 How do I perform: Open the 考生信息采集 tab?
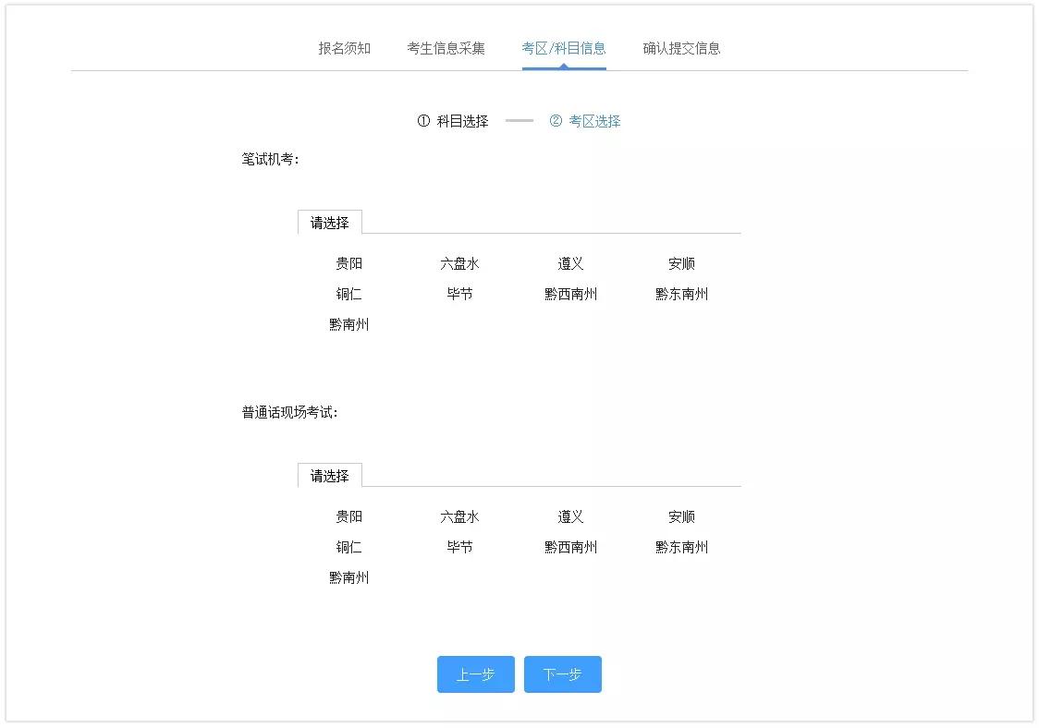tap(444, 48)
